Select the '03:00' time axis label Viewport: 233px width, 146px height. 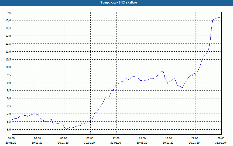click(x=38, y=138)
